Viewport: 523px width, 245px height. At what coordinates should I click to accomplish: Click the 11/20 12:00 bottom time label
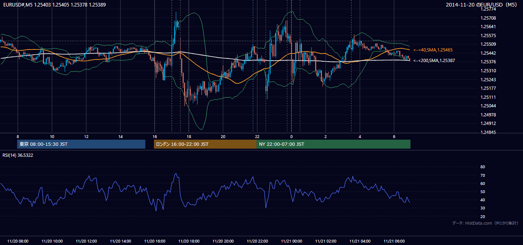(x=86, y=241)
